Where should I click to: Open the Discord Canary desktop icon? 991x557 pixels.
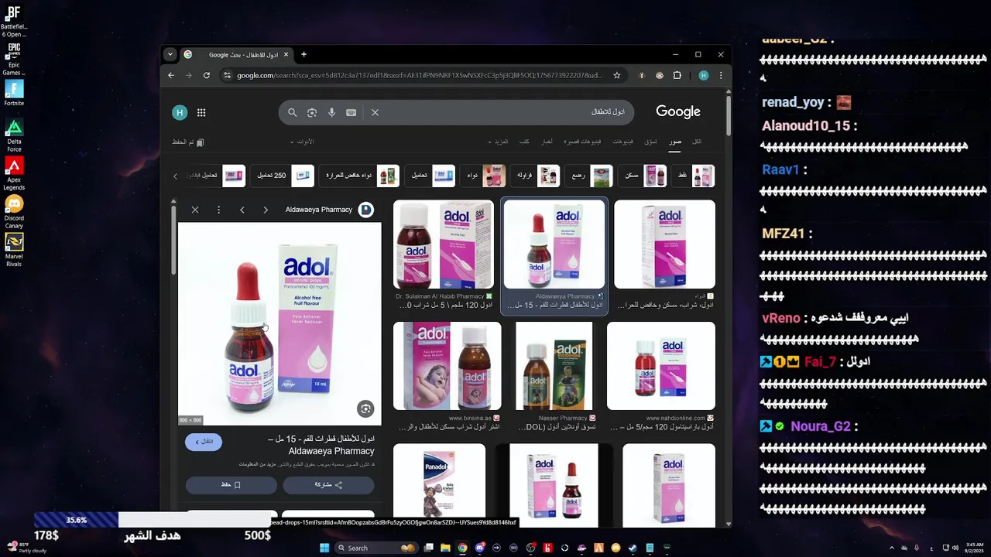point(14,213)
